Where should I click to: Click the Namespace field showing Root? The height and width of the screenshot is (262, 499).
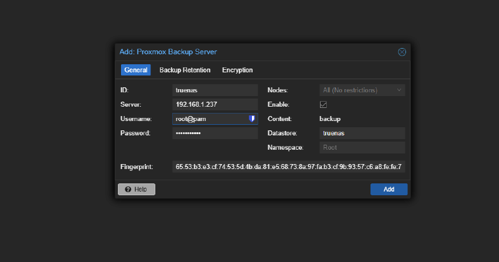pyautogui.click(x=362, y=147)
